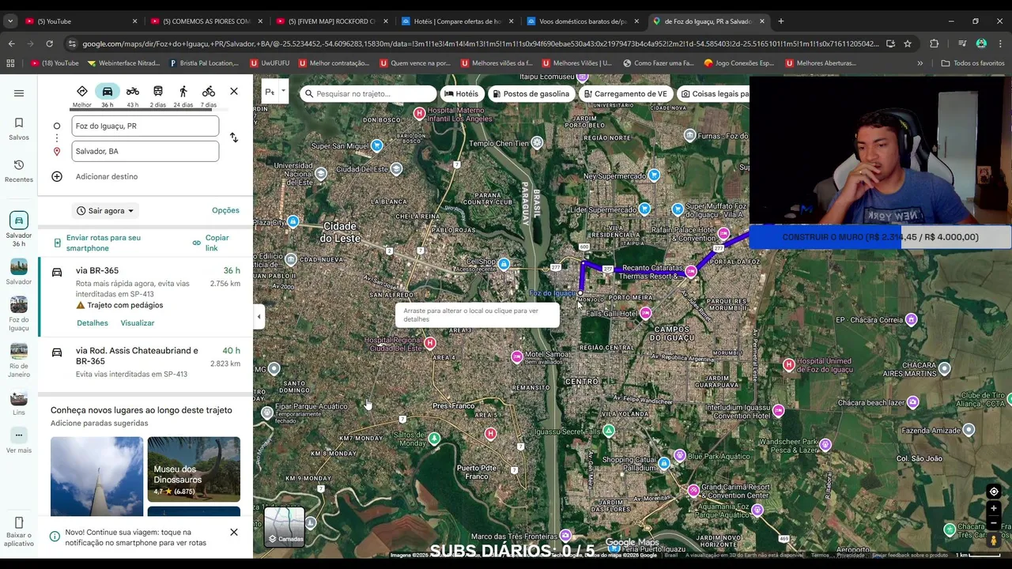This screenshot has width=1012, height=569.
Task: Click Ver mais in the sidebar
Action: (x=19, y=442)
